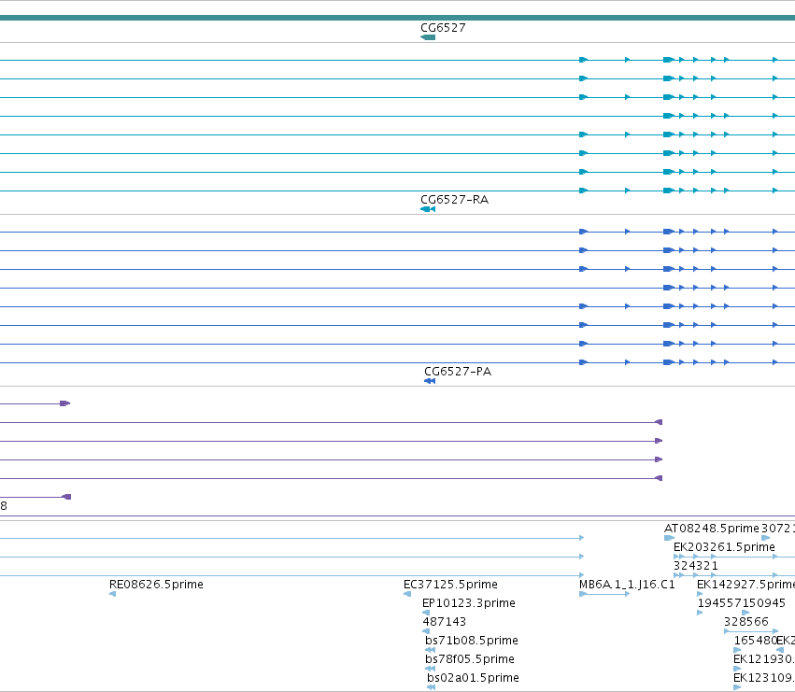
Task: Click the arrow glyph under EK121930
Action: tap(737, 670)
